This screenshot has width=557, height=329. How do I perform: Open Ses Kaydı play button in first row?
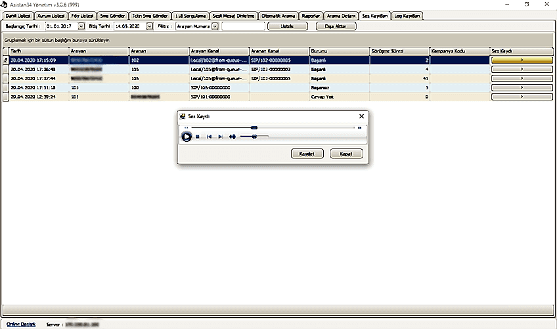(522, 60)
